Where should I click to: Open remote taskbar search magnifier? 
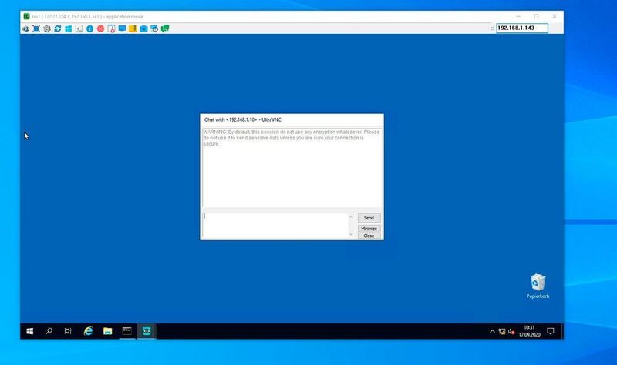(49, 331)
